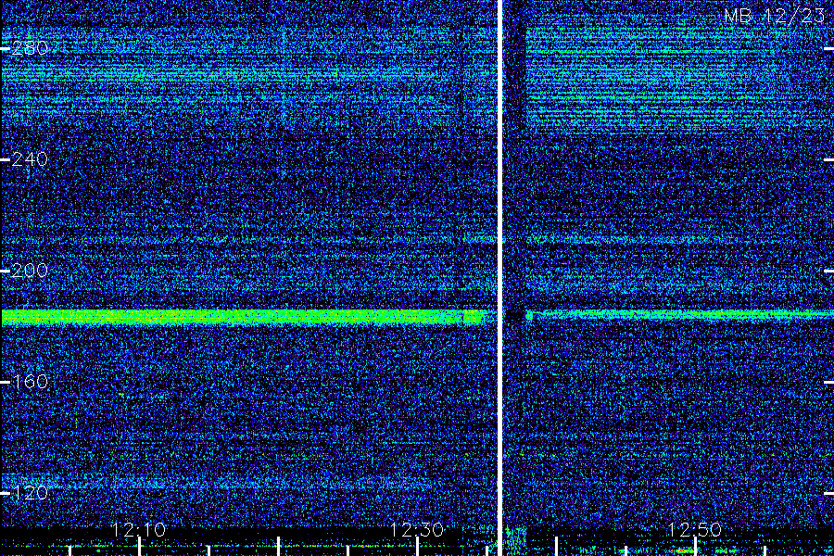Click the 240 frequency axis label
Viewport: 834px width, 556px height.
tap(30, 159)
